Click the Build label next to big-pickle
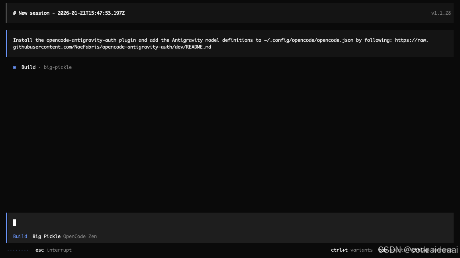The height and width of the screenshot is (258, 460). (x=28, y=67)
